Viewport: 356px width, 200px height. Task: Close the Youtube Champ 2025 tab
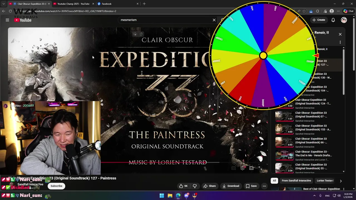93,4
